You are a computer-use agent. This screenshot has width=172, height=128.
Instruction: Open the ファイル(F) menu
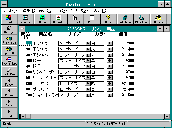pyautogui.click(x=10, y=11)
